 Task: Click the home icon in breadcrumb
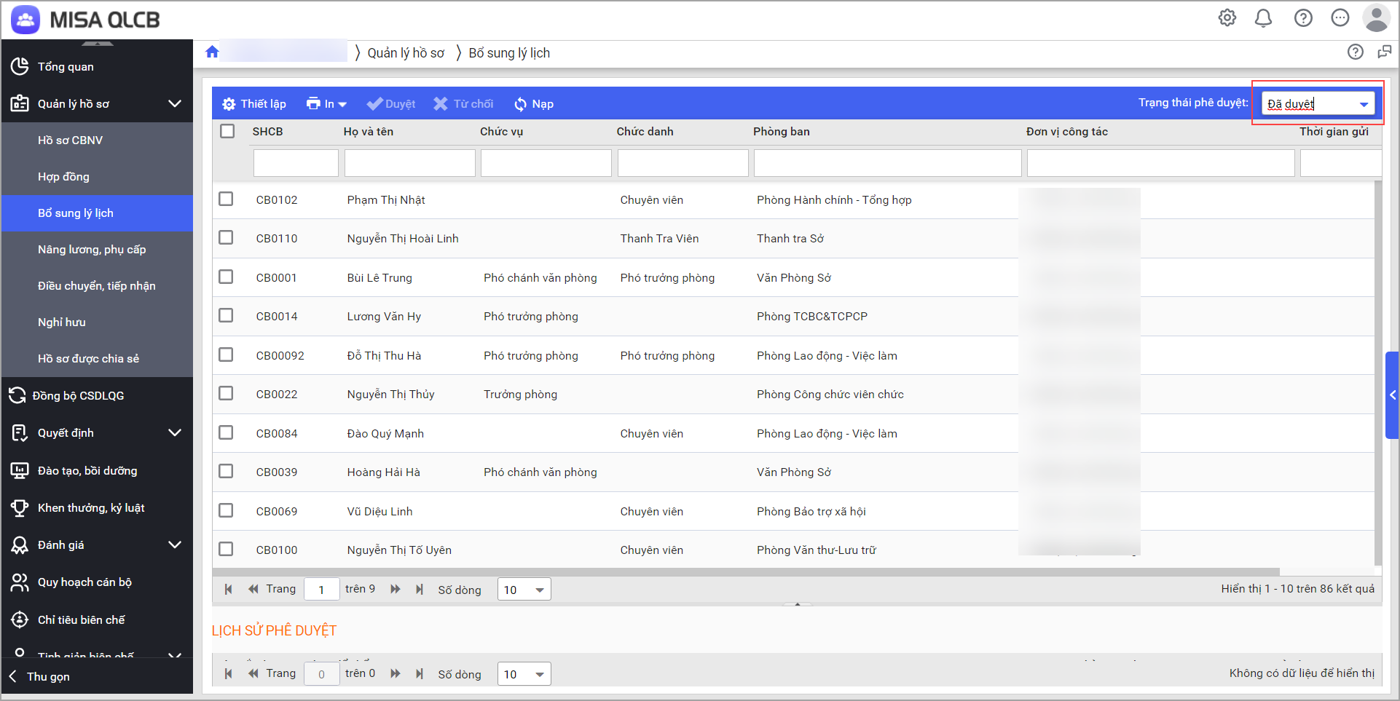[212, 52]
